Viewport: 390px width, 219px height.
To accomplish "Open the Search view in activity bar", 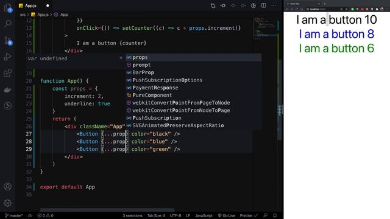I will (7, 24).
